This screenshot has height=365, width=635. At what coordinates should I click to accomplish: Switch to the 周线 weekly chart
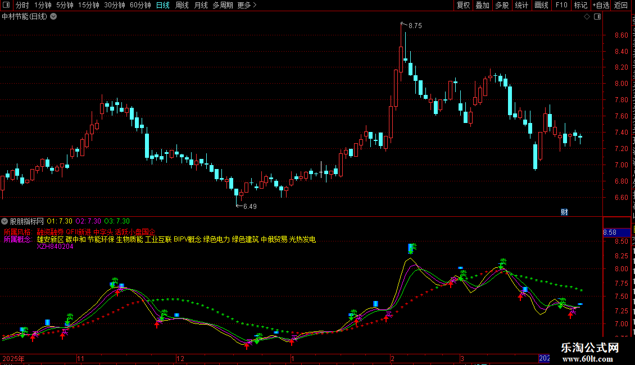point(182,5)
